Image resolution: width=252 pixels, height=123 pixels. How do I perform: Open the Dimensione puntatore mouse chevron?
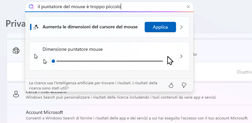coord(181,56)
